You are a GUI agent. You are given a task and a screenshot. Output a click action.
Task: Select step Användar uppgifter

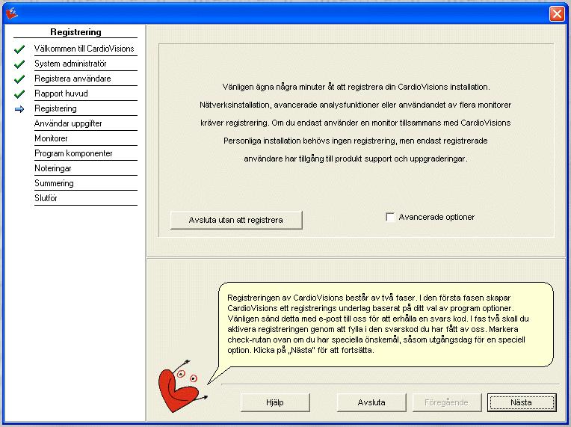[68, 123]
